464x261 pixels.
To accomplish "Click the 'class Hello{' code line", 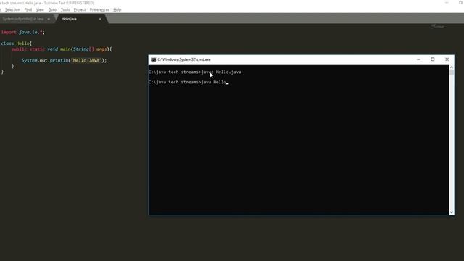I will (x=16, y=43).
